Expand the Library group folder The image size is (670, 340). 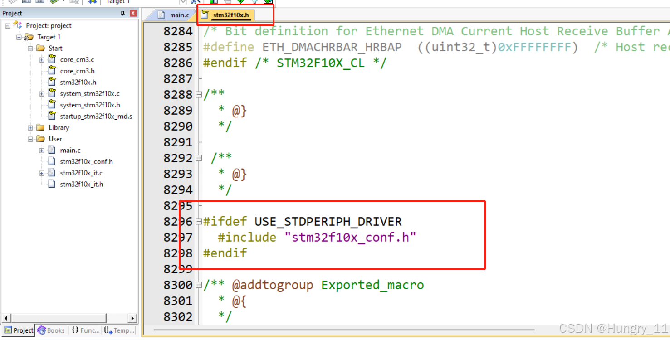30,127
